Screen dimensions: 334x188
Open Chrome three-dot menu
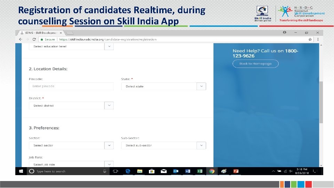[x=318, y=39]
